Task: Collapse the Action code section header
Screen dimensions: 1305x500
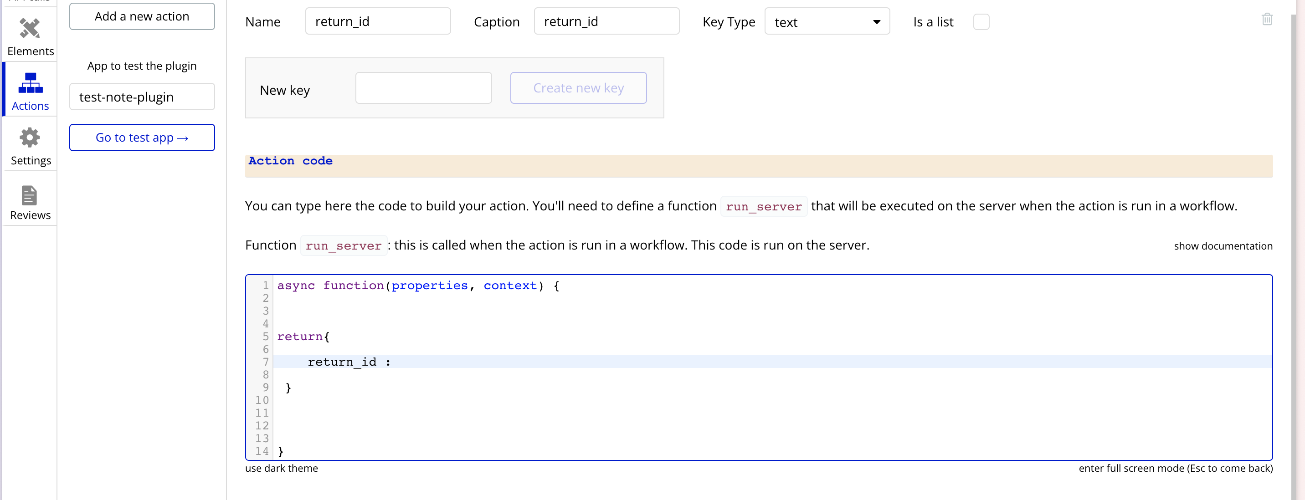Action: [290, 161]
